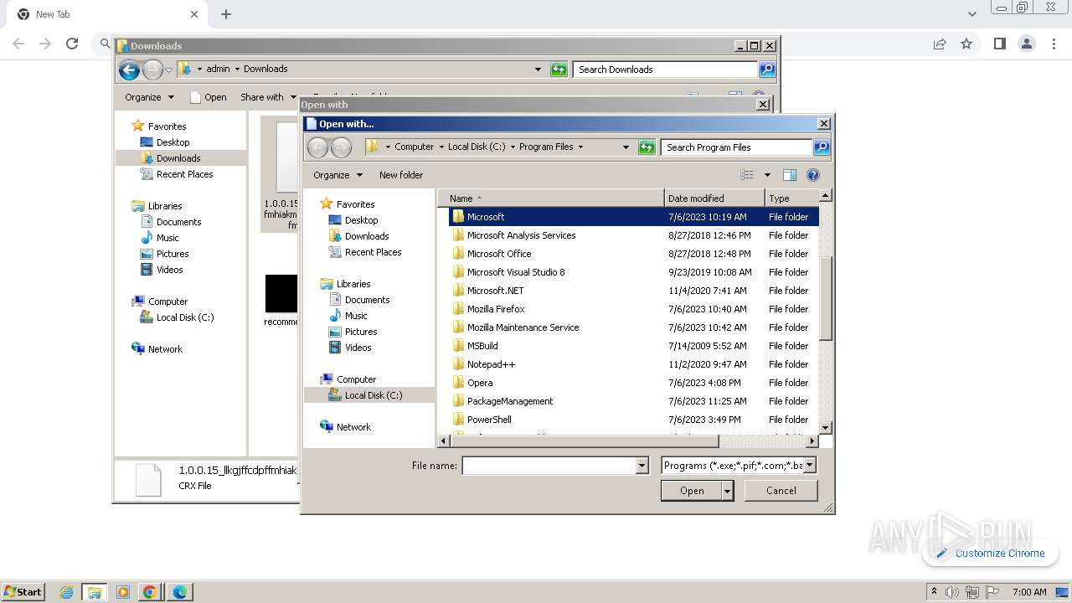This screenshot has height=603, width=1072.
Task: Open a new Chrome tab
Action: pyautogui.click(x=226, y=14)
